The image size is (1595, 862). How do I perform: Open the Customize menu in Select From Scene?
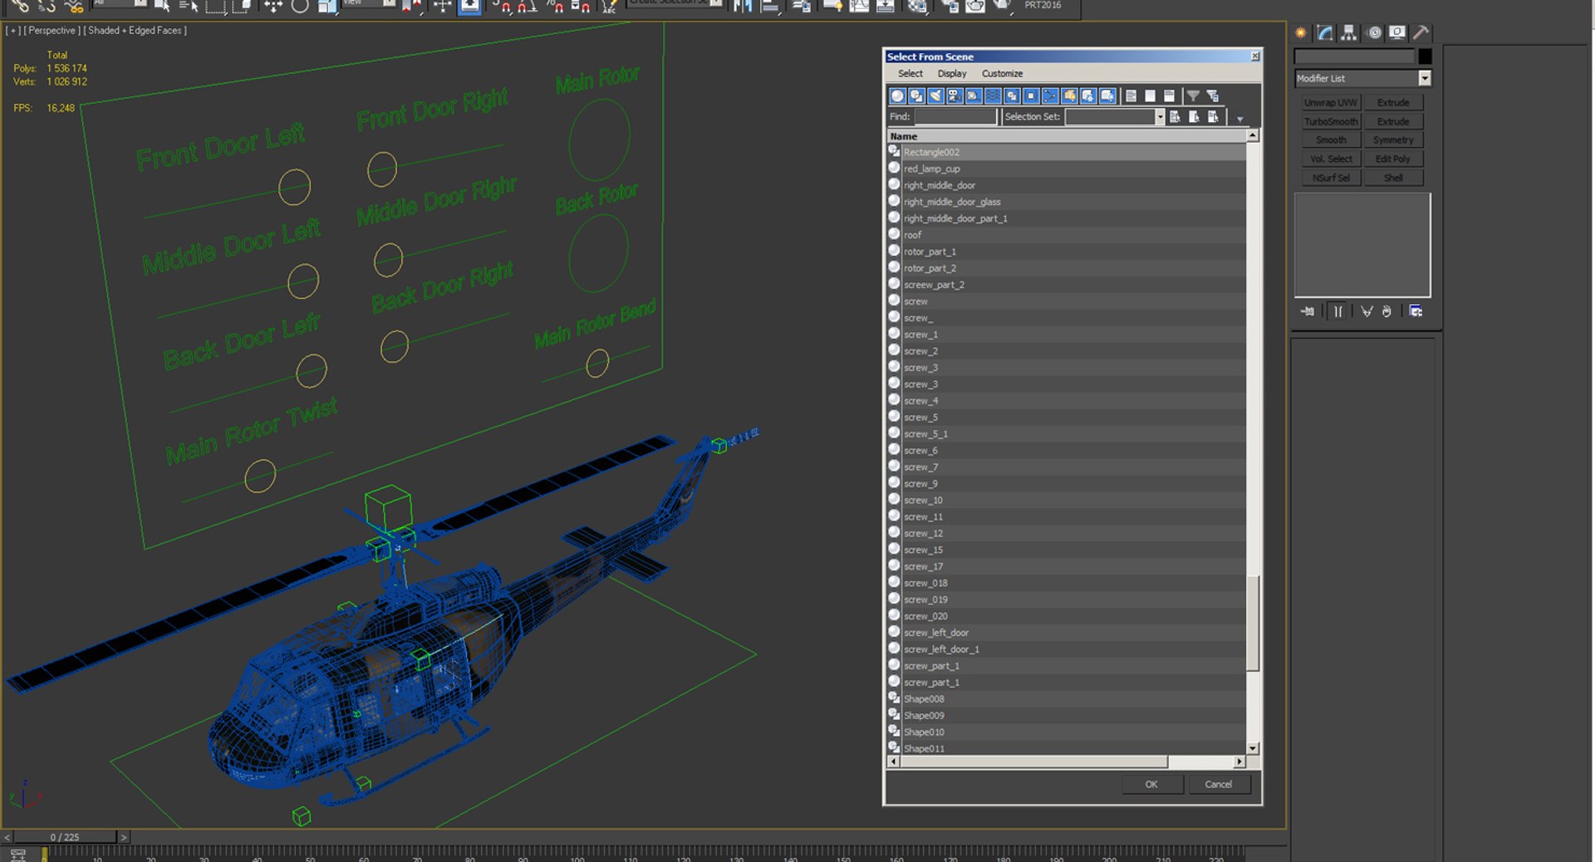pyautogui.click(x=1002, y=73)
